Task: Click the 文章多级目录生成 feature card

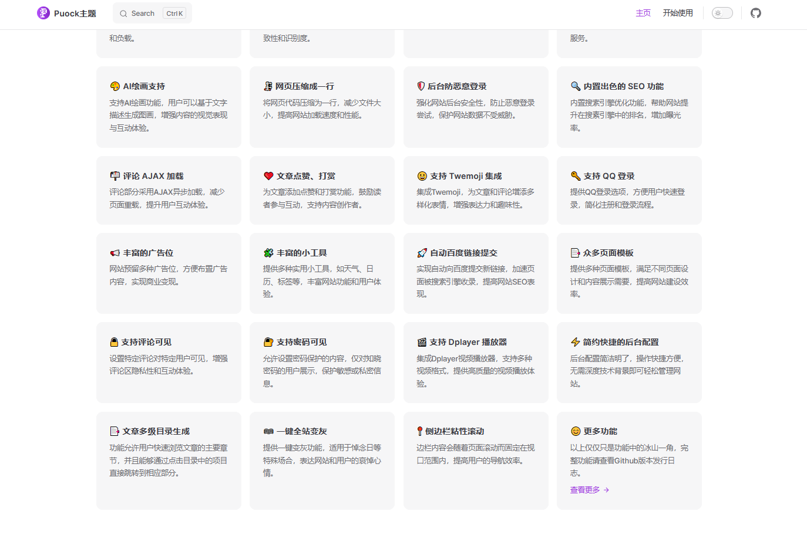Action: pos(169,460)
